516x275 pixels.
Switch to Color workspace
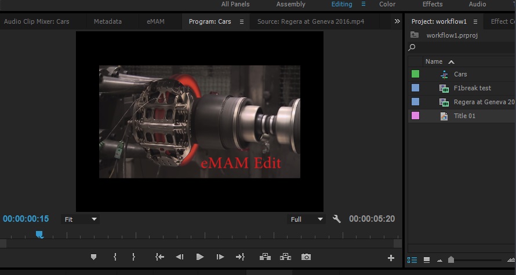click(x=387, y=4)
